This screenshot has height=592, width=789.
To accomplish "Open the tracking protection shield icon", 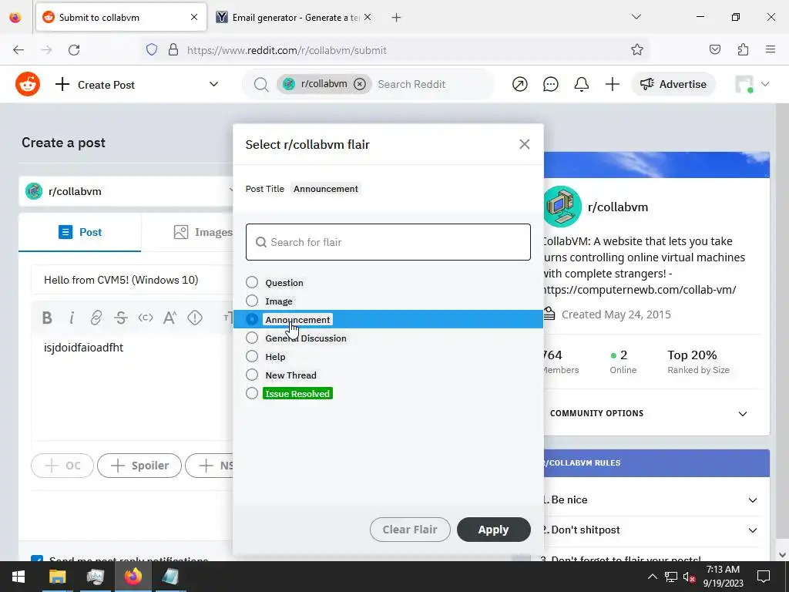I will pos(152,50).
